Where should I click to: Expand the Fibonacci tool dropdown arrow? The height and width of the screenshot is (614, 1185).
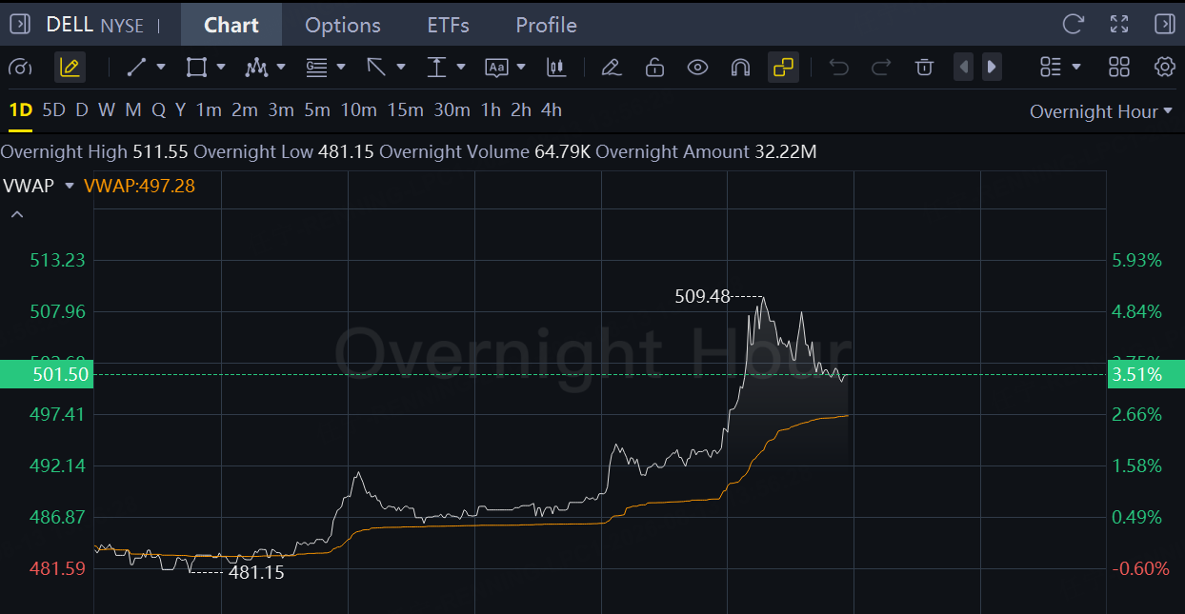point(341,68)
